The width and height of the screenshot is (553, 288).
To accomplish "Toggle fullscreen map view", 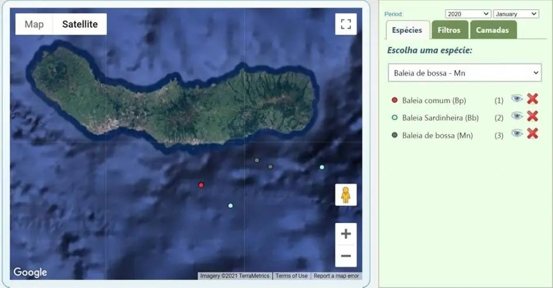I will [346, 24].
